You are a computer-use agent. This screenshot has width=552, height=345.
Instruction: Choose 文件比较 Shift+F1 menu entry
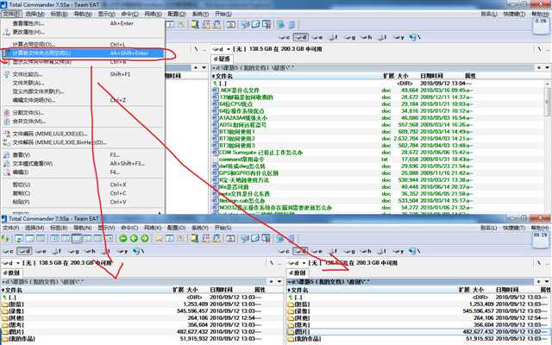(x=83, y=74)
